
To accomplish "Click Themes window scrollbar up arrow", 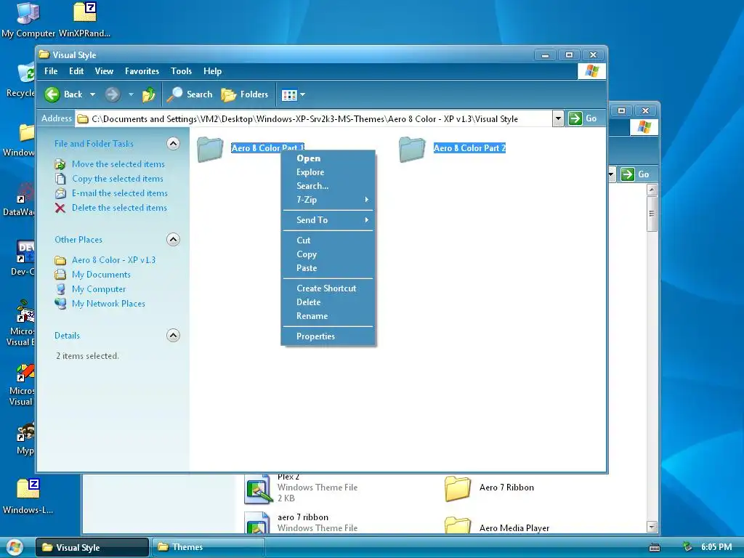I will pyautogui.click(x=652, y=190).
